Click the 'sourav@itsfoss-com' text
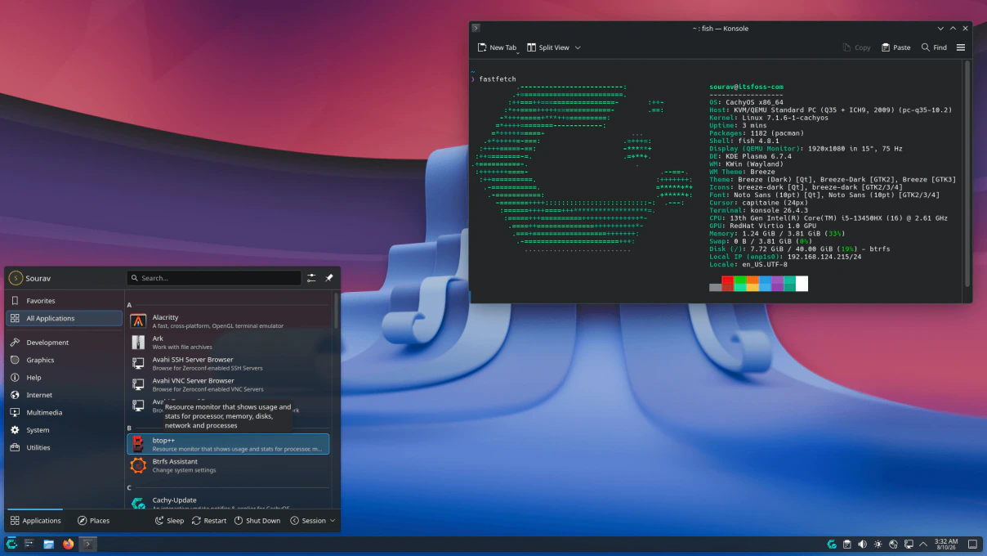 (746, 87)
